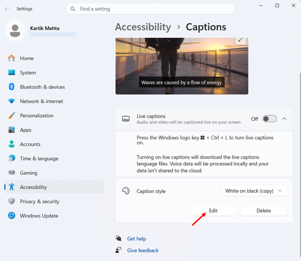Click the Live captions heading text
The width and height of the screenshot is (301, 261).
[x=151, y=116]
